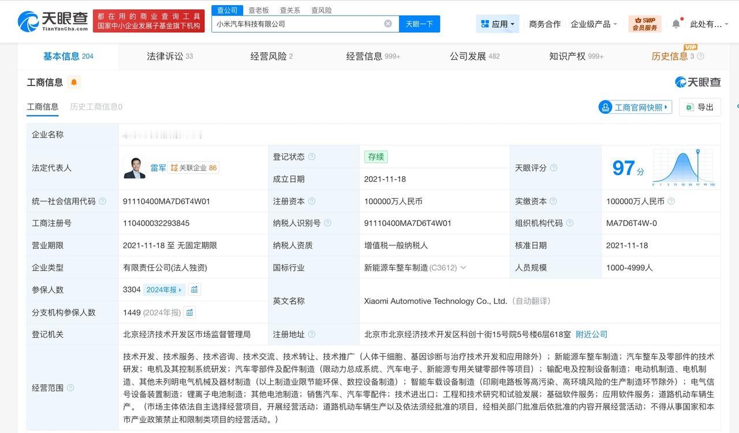Clear the search field using the X icon
The image size is (739, 433).
[x=389, y=24]
